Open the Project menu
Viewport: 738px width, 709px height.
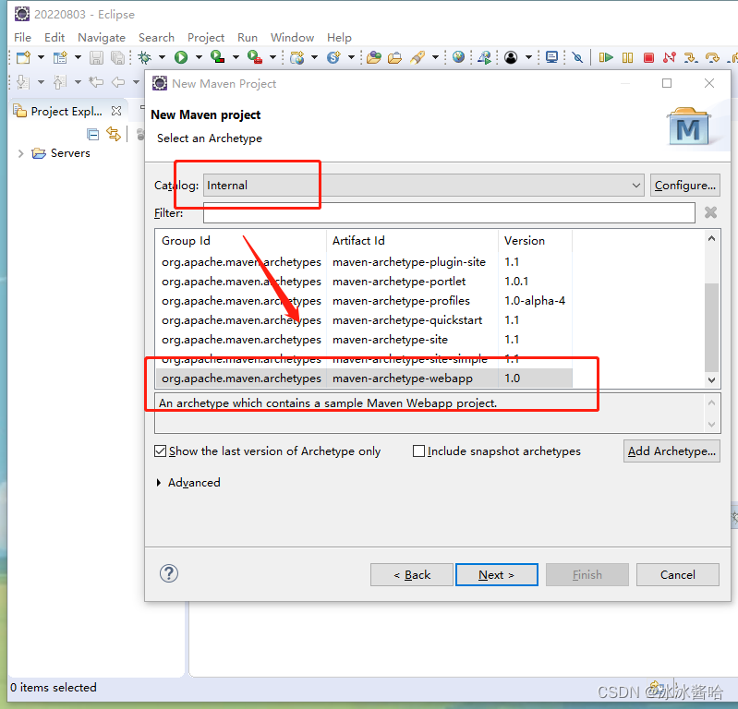point(206,38)
